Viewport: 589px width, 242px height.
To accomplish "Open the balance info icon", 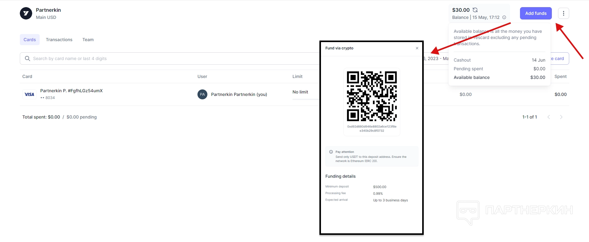I will pyautogui.click(x=504, y=17).
